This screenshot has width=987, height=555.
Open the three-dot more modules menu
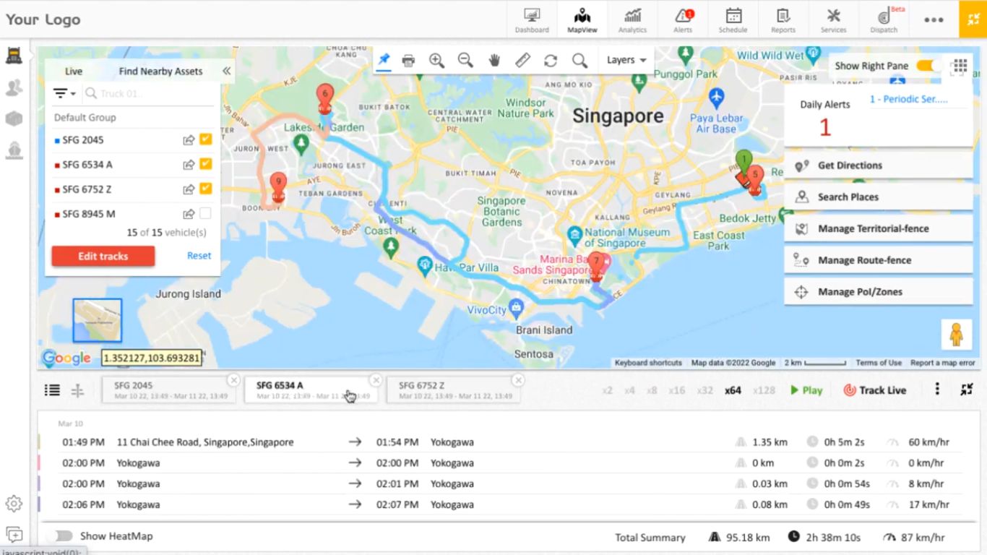tap(934, 20)
